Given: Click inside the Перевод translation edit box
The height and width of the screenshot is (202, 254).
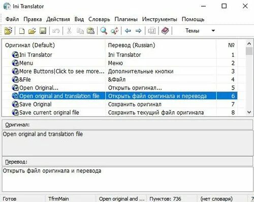Looking at the screenshot, I should click(128, 179).
